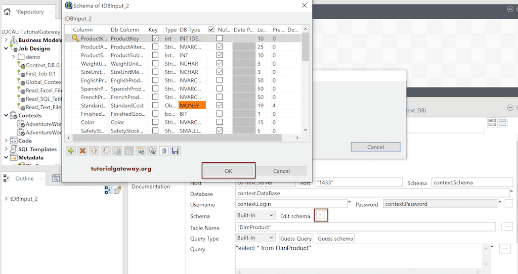Viewport: 518px width, 274px height.
Task: Collapse the Contexts tree node
Action: 6,115
